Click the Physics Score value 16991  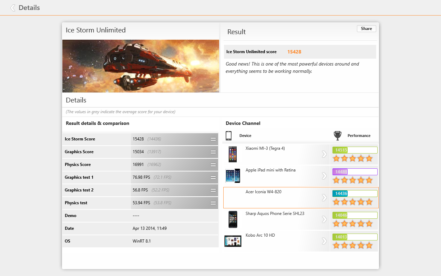pos(138,165)
